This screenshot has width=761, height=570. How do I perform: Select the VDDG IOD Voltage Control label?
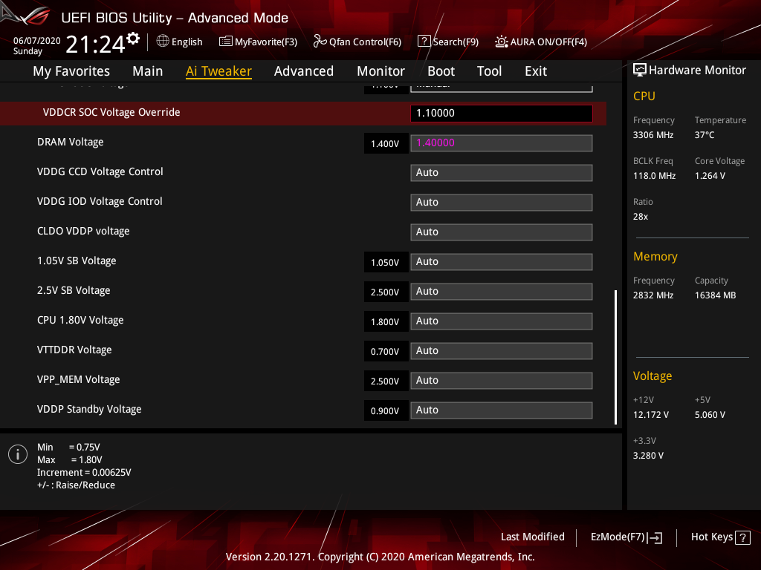coord(100,201)
